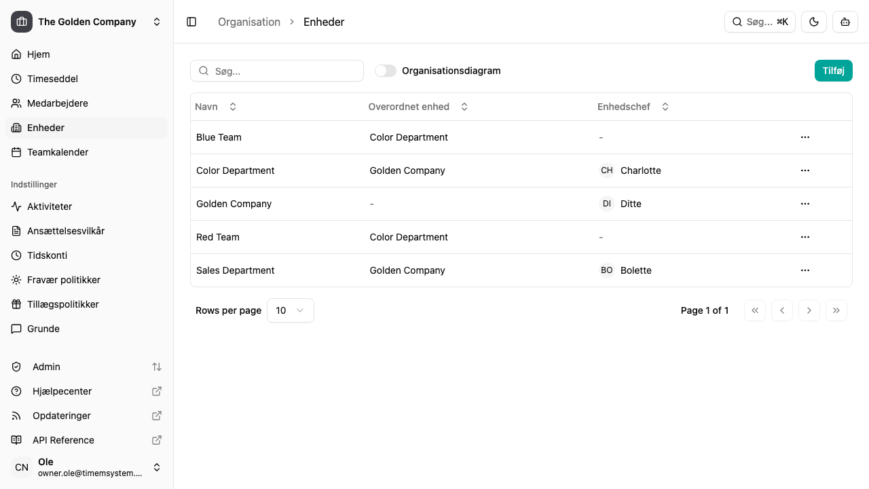Screen dimensions: 869x489
Task: Open the Rows per page selector
Action: tap(290, 310)
